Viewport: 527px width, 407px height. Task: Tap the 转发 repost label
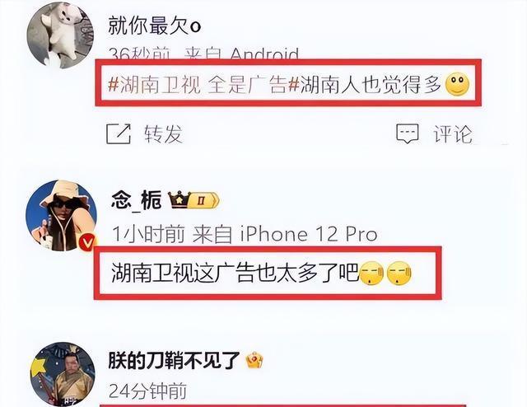pyautogui.click(x=163, y=133)
